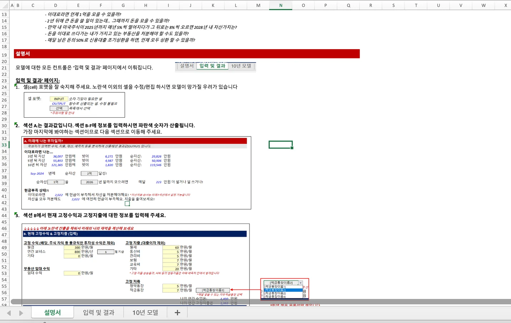This screenshot has width=511, height=323.
Task: Select column K by its header
Action: coord(213,5)
